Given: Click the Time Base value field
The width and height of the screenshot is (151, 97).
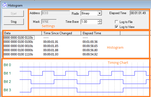Looking at the screenshot, I should [89, 22].
